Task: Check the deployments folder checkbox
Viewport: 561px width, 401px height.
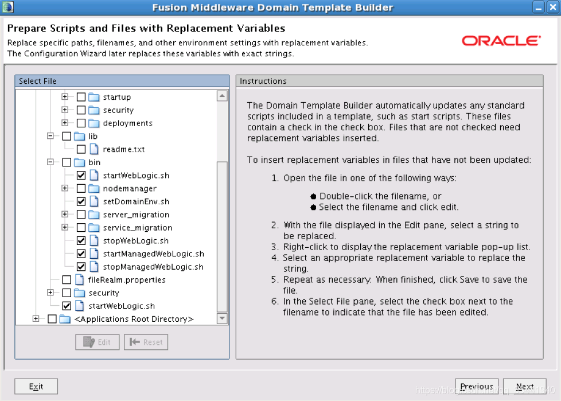Action: [x=81, y=123]
